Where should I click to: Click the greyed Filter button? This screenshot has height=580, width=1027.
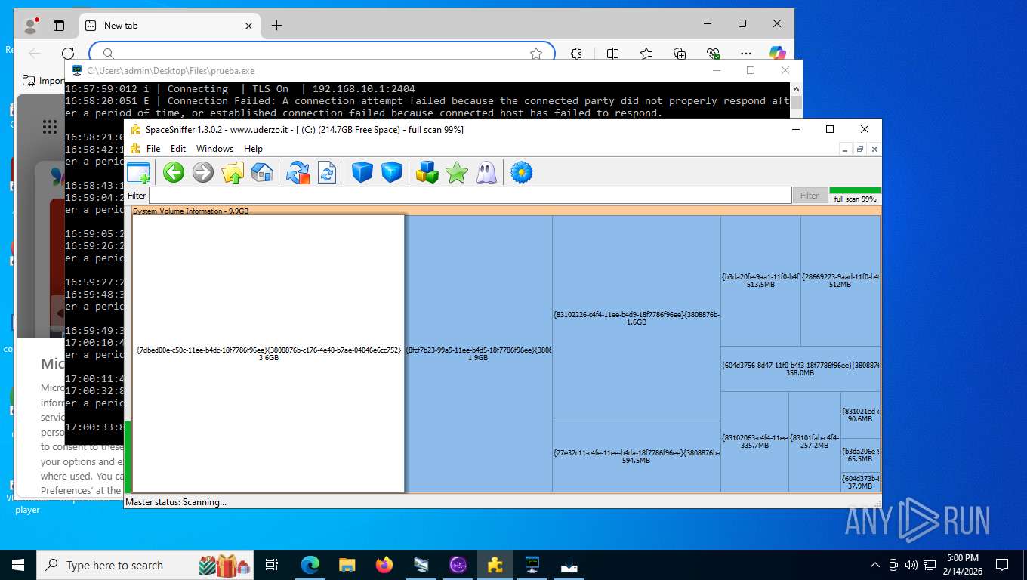point(810,196)
